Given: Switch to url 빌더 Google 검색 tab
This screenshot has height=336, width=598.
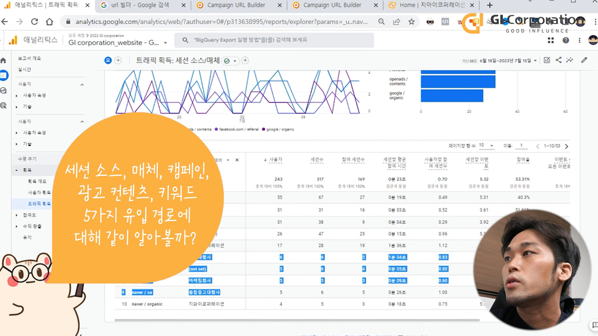Looking at the screenshot, I should point(143,5).
